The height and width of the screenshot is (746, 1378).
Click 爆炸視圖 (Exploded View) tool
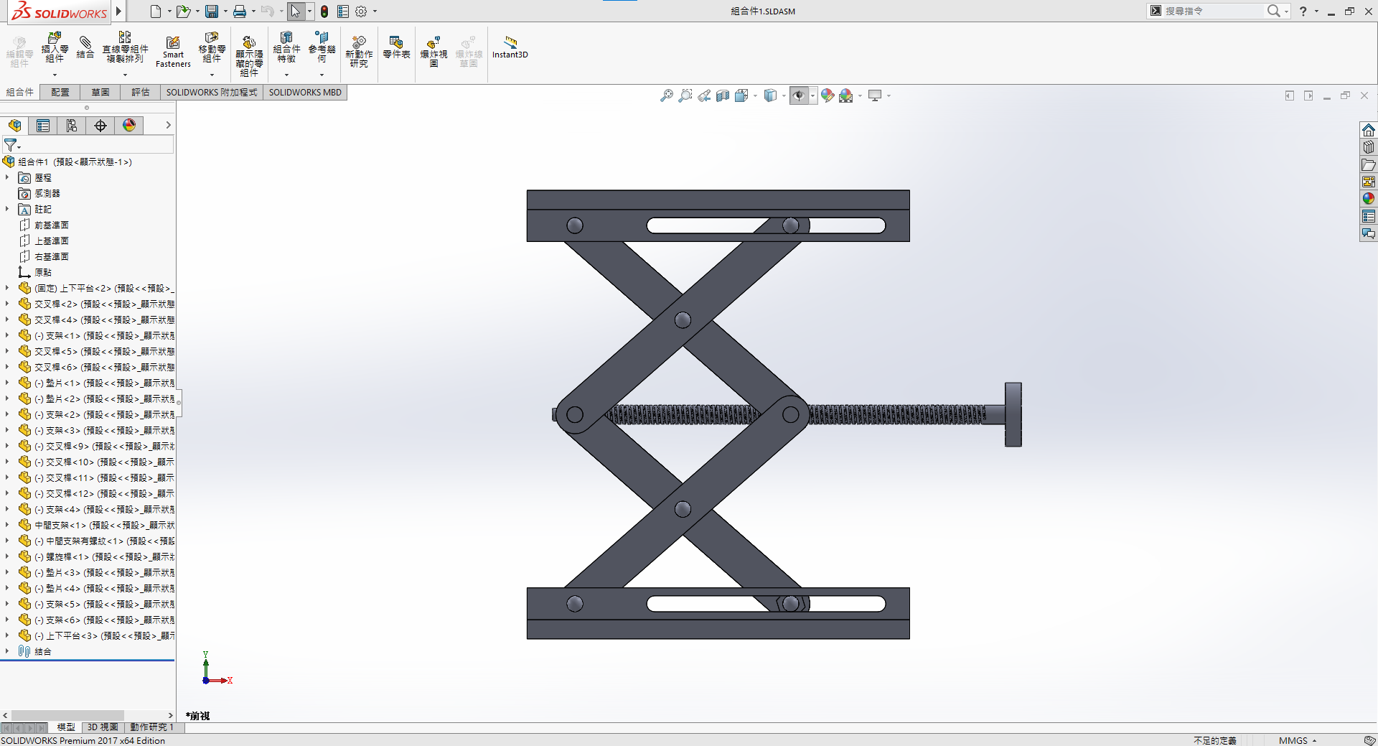click(x=433, y=52)
